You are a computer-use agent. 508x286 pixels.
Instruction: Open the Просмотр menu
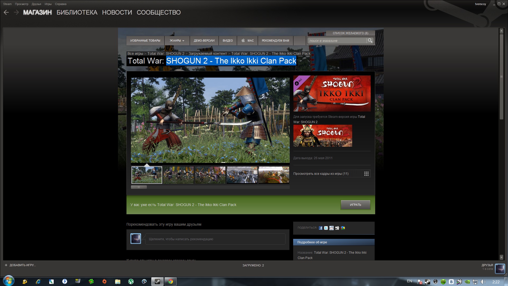pos(22,4)
